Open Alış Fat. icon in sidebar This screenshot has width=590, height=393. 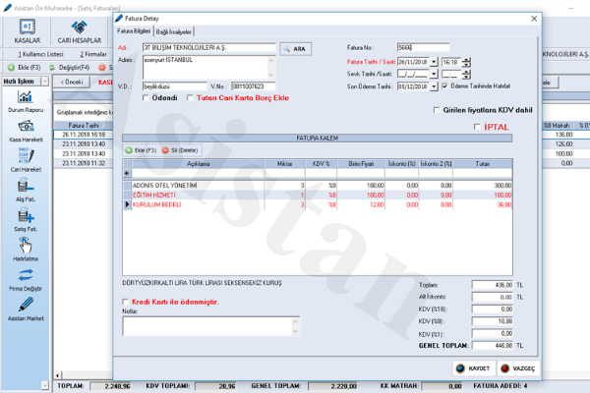click(26, 186)
